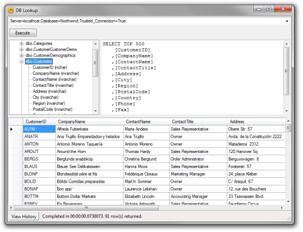Viewport: 303px width, 232px height.
Task: Select City (nvarchar) column node
Action: [45, 98]
